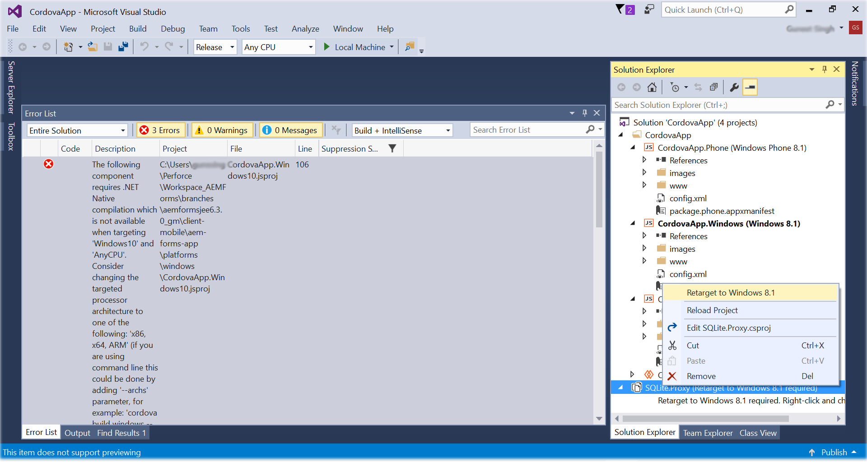Click the New Project toolbar icon
Screen dimensions: 867x462
(x=68, y=47)
